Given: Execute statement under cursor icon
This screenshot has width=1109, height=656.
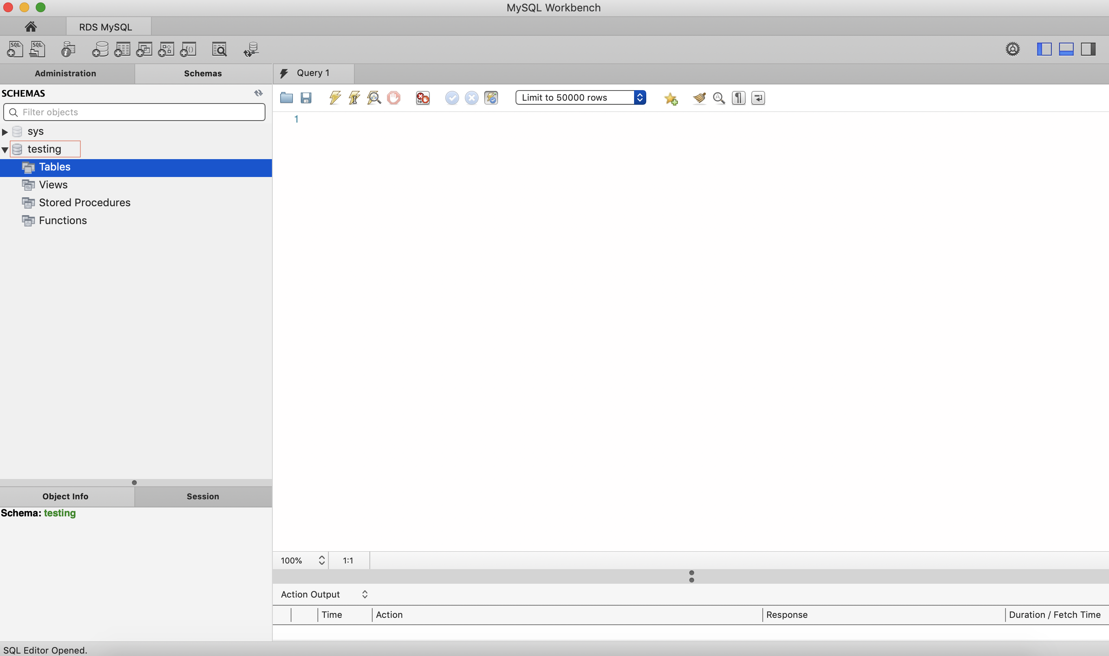Looking at the screenshot, I should 354,98.
